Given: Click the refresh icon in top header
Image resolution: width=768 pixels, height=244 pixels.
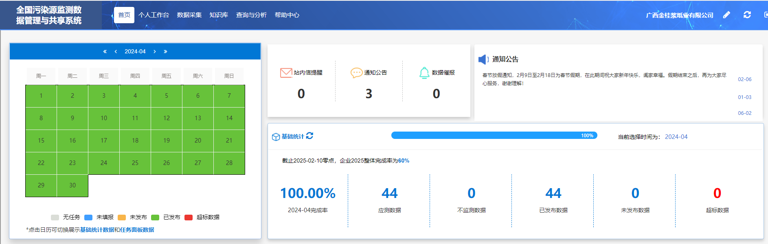Looking at the screenshot, I should (747, 15).
